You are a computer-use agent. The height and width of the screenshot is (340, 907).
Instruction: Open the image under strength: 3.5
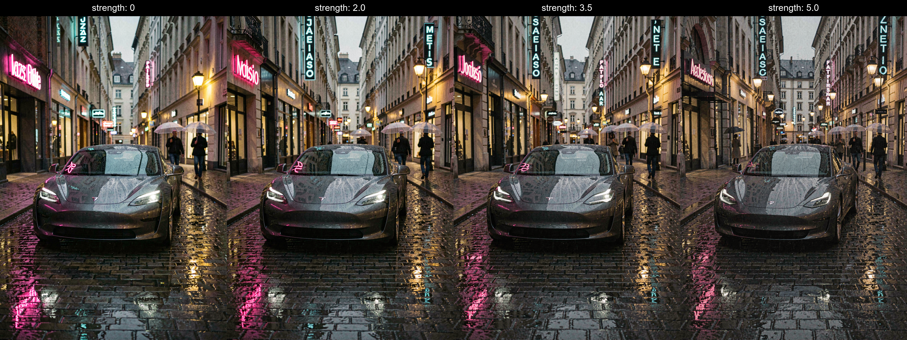tap(567, 178)
